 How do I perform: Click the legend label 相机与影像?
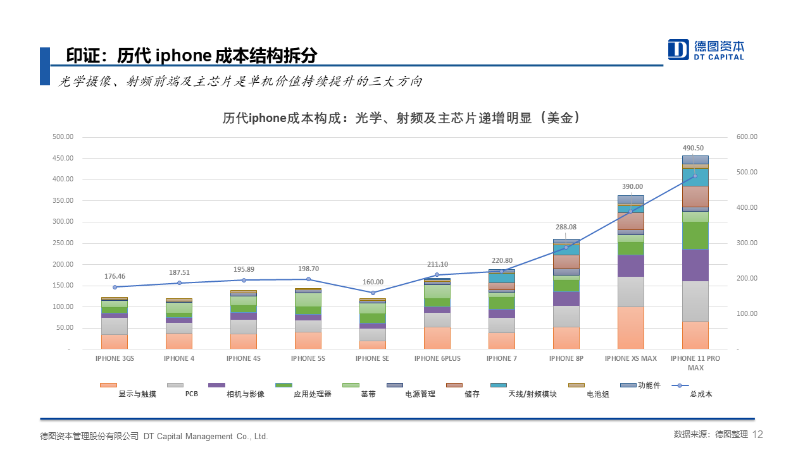point(246,394)
